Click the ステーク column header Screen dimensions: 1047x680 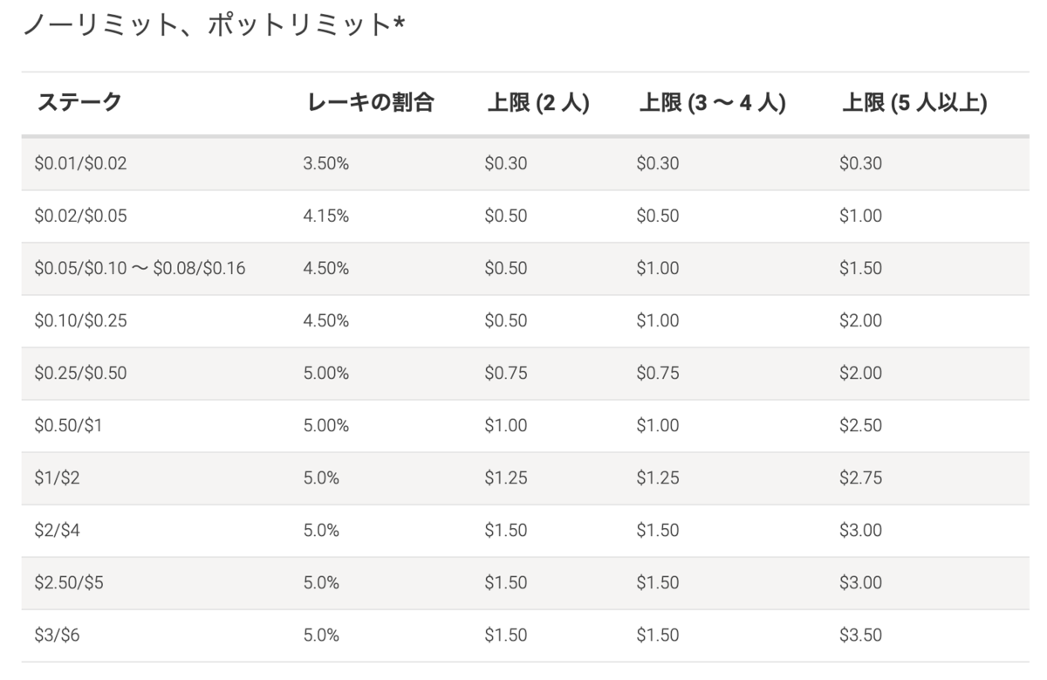pos(79,104)
